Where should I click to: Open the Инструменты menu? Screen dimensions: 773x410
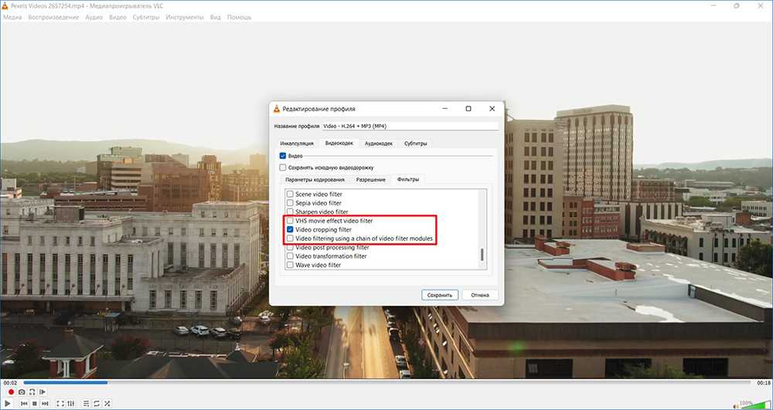click(185, 17)
